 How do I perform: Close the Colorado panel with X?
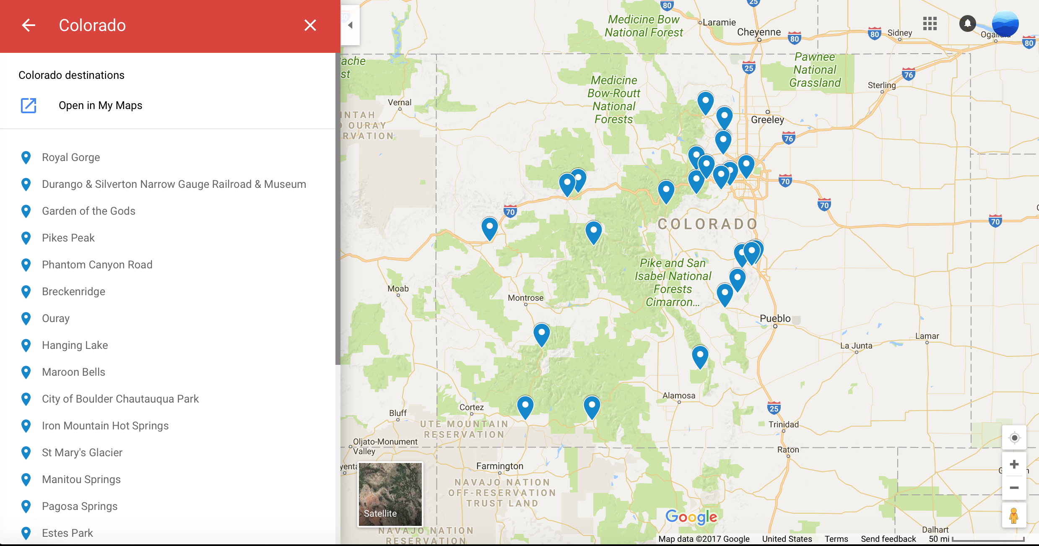pos(310,25)
